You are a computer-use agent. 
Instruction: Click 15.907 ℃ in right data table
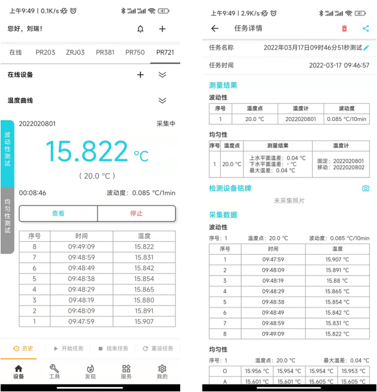click(337, 259)
